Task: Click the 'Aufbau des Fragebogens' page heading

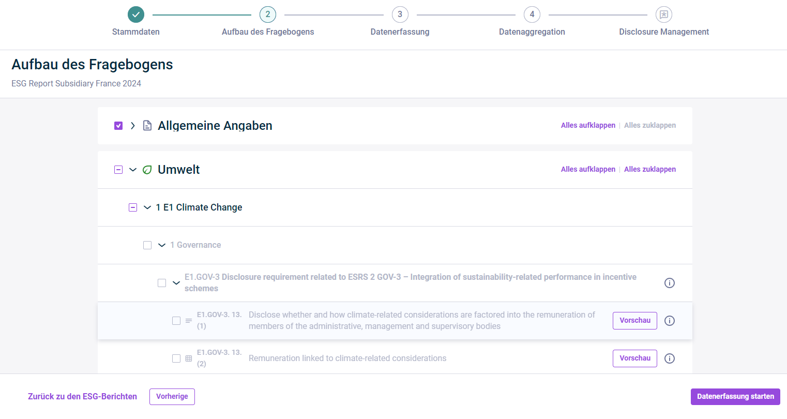Action: coord(92,65)
